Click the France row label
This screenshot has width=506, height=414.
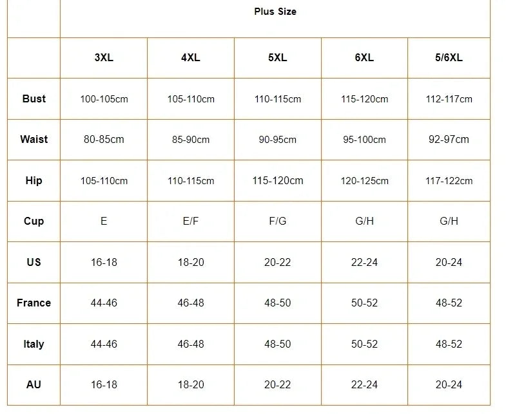[x=34, y=303]
